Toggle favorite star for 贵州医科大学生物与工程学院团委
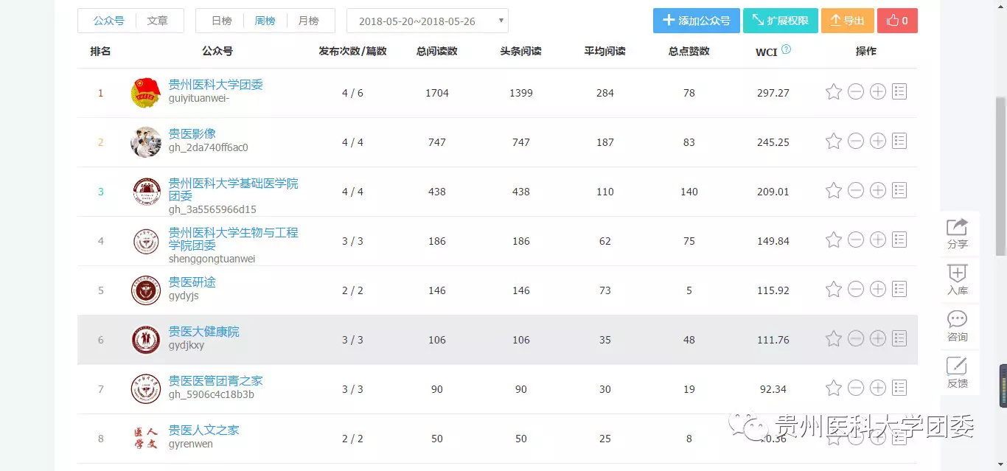 833,240
